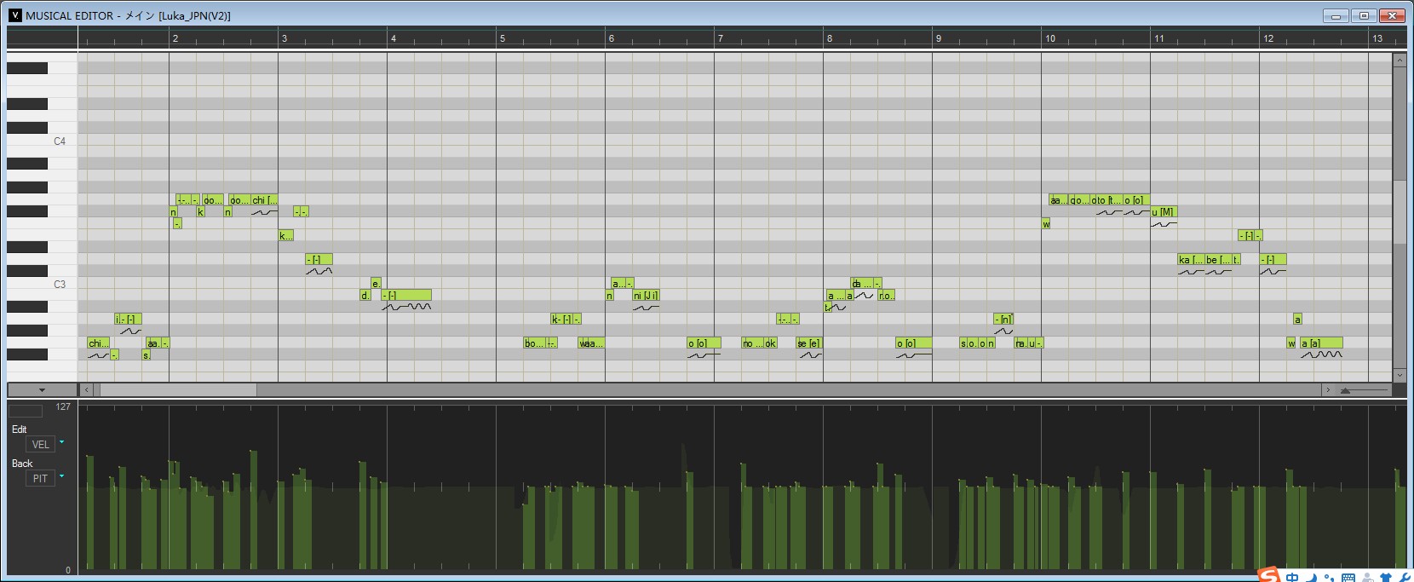Image resolution: width=1414 pixels, height=582 pixels.
Task: Click the punctuation icon in the IME bar
Action: [x=1330, y=579]
